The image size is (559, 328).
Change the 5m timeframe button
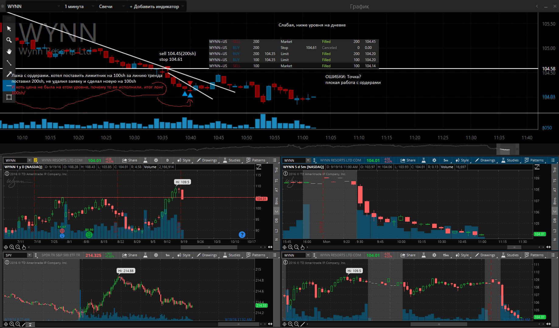pos(446,160)
